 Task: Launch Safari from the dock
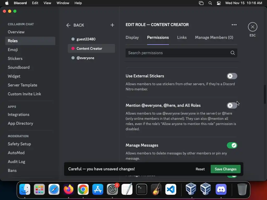click(x=54, y=189)
